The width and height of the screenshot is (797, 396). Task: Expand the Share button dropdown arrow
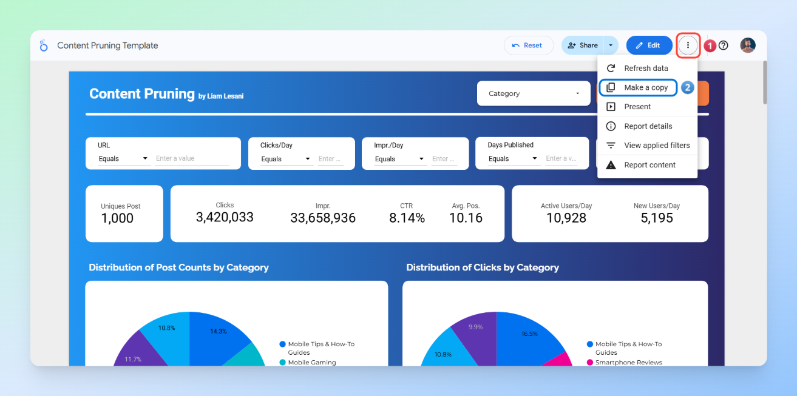pyautogui.click(x=611, y=45)
